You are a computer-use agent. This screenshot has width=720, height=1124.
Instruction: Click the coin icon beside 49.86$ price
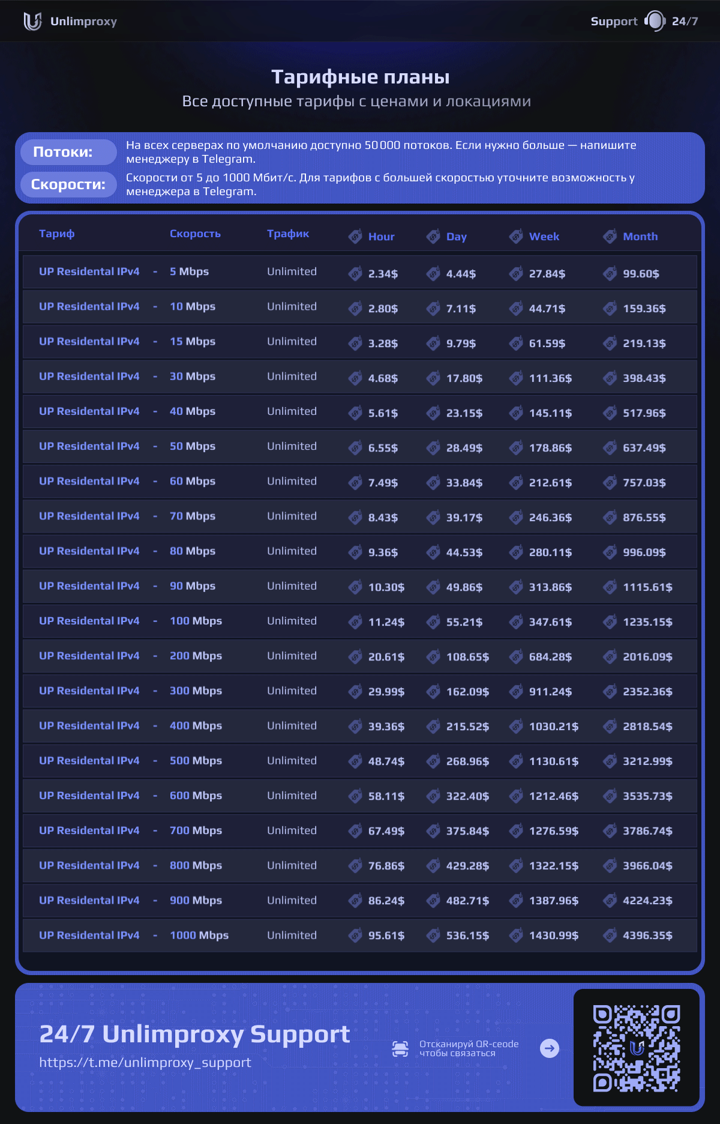click(x=433, y=587)
